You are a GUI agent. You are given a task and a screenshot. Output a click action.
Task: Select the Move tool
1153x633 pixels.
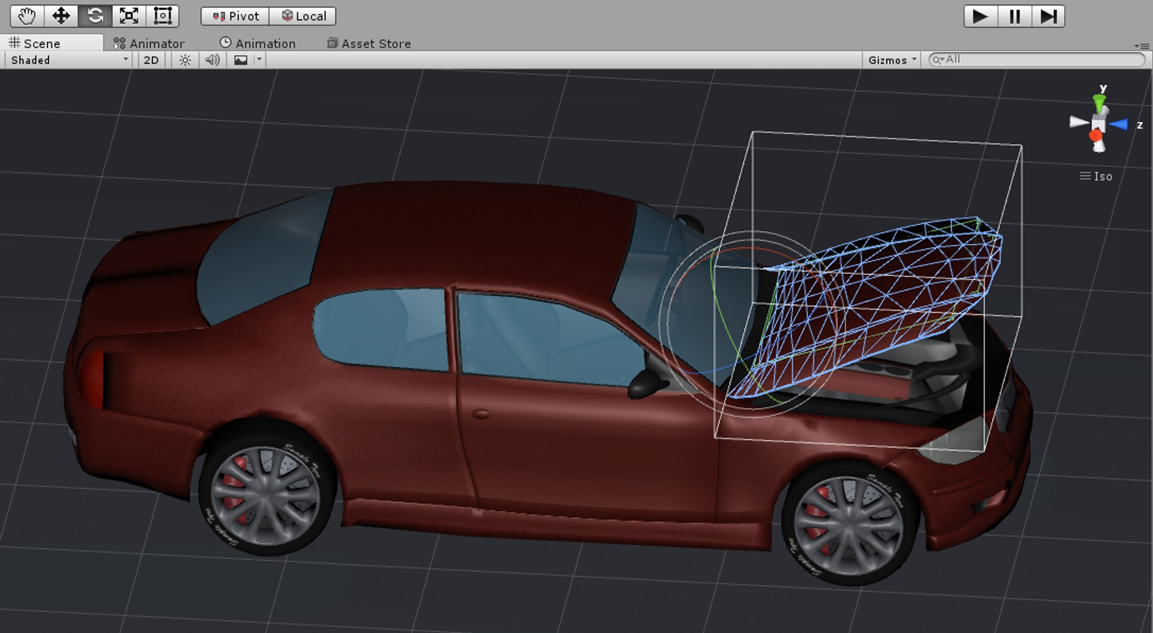[x=61, y=16]
